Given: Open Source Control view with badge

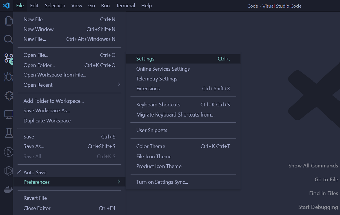Looking at the screenshot, I should coord(8,58).
